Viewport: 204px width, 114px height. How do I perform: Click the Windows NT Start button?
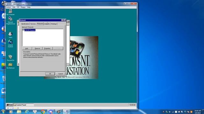(x=10, y=105)
